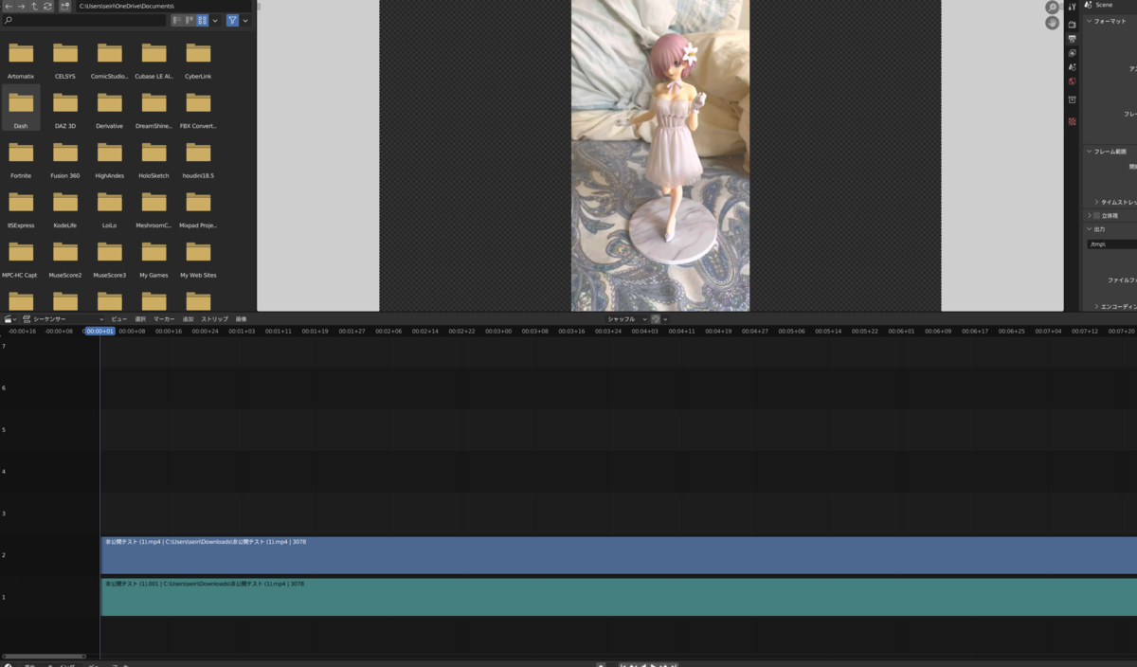Select the houdini18.5 folder
This screenshot has width=1137, height=667.
198,159
